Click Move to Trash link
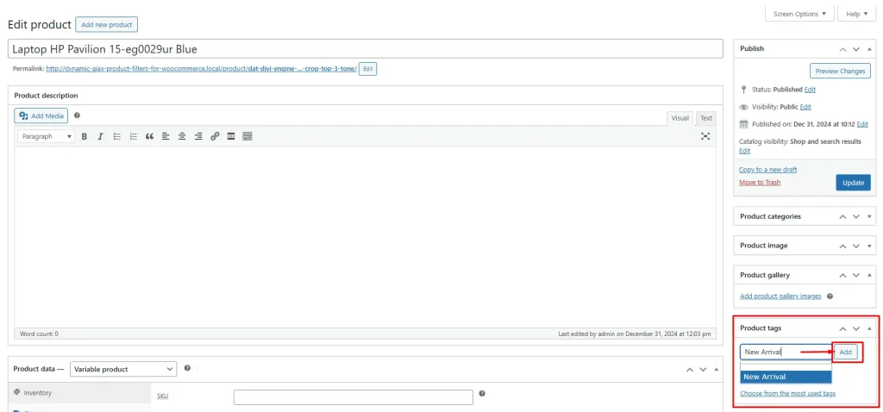This screenshot has height=412, width=883. [x=760, y=183]
